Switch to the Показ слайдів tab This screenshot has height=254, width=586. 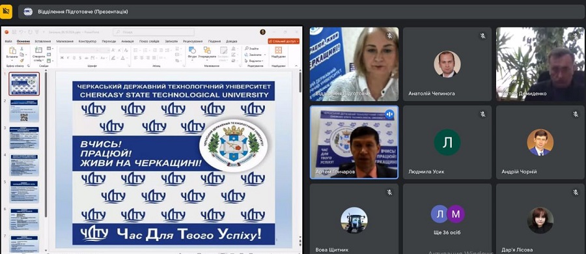(149, 41)
